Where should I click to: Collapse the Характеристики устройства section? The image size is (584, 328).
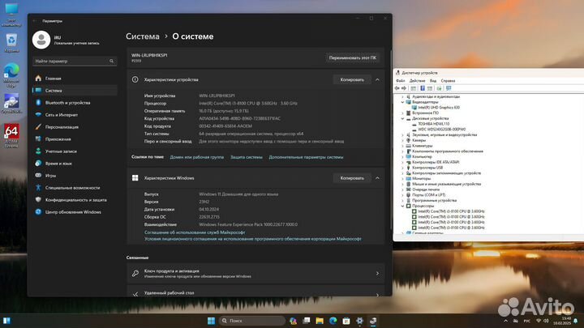click(x=377, y=79)
